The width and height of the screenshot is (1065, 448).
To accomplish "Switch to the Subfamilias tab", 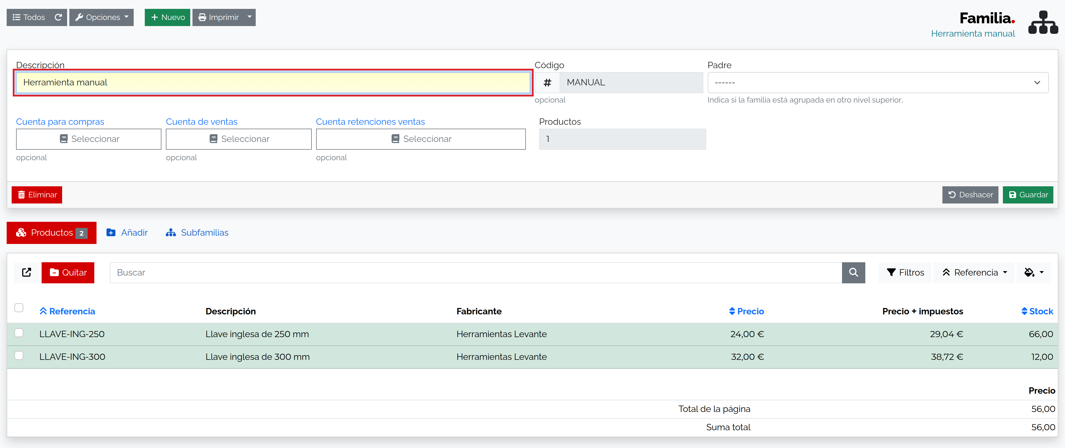I will point(197,233).
